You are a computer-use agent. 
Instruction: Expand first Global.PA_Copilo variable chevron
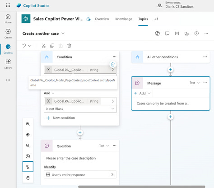[x=113, y=70]
